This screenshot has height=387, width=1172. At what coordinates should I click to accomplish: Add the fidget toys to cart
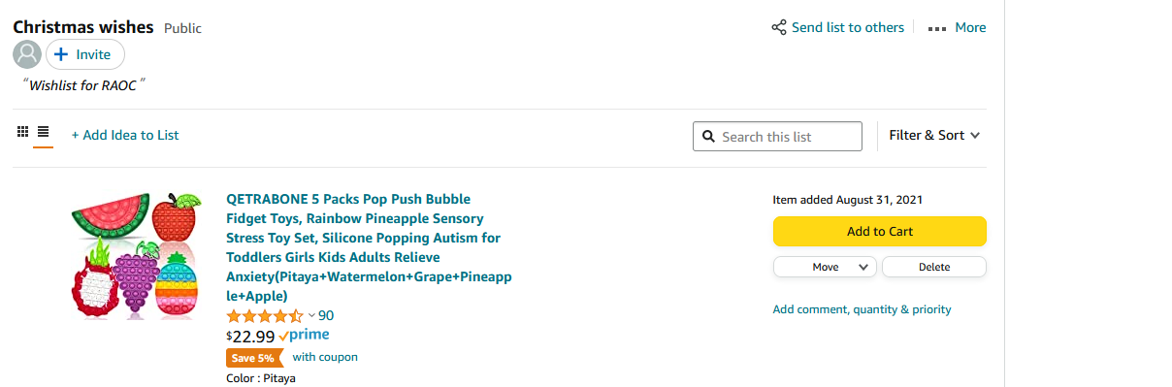click(879, 231)
